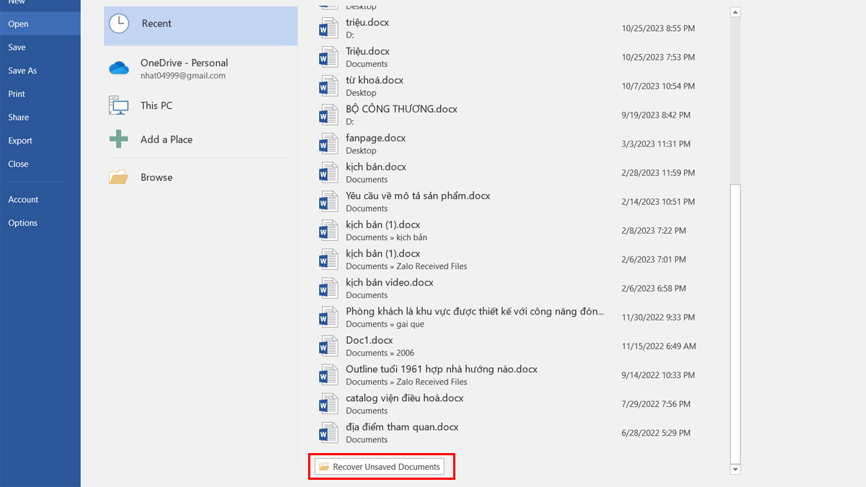Click the scrollbar down arrow
This screenshot has width=866, height=487.
(735, 469)
